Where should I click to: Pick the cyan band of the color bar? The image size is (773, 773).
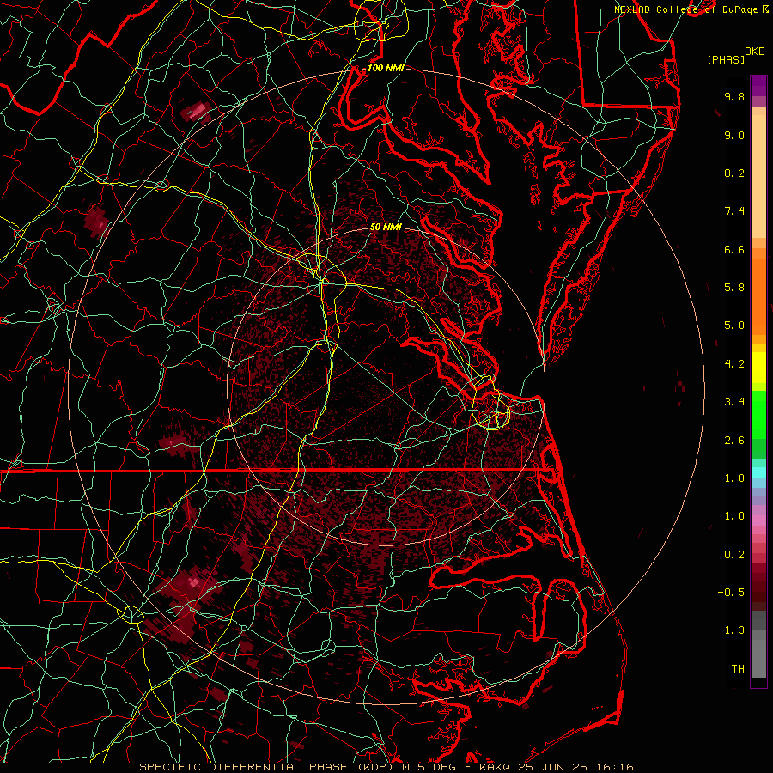758,472
